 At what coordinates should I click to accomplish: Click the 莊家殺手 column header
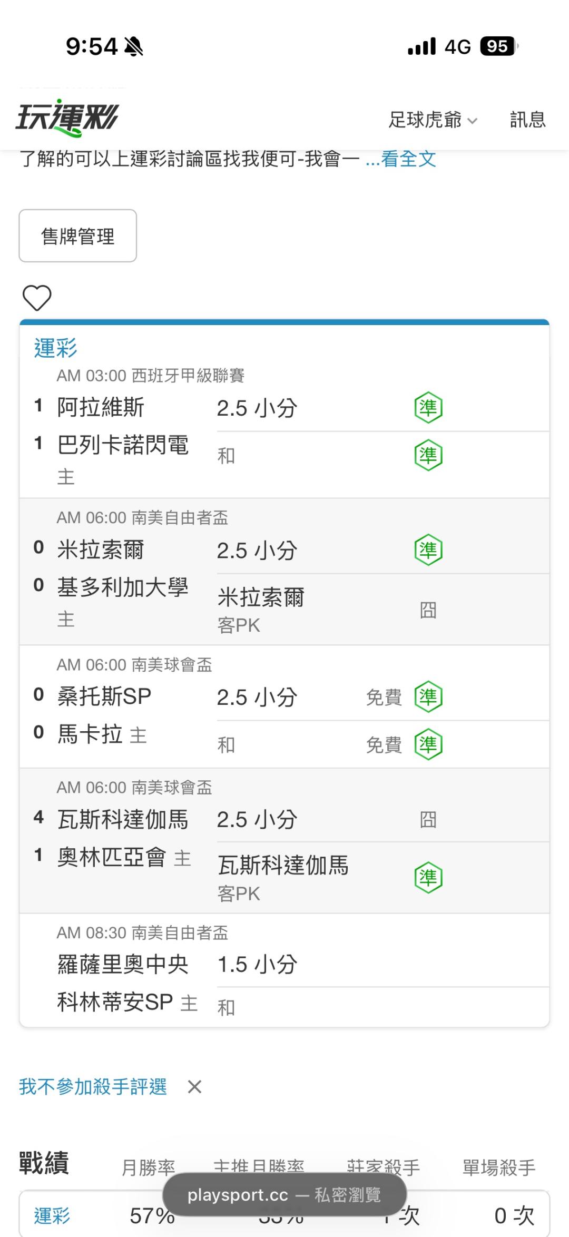[x=383, y=1168]
